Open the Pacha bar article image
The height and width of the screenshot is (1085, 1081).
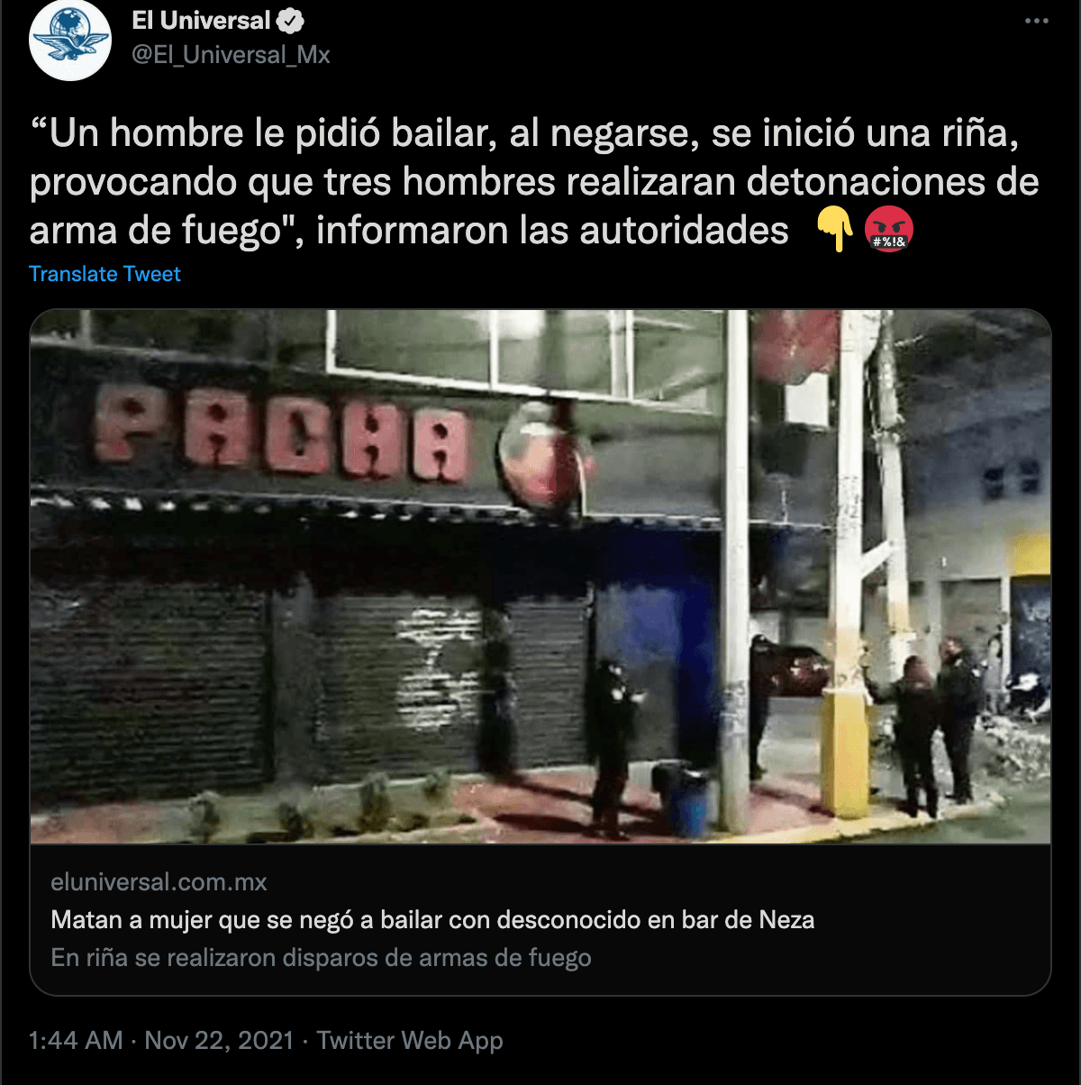click(540, 577)
